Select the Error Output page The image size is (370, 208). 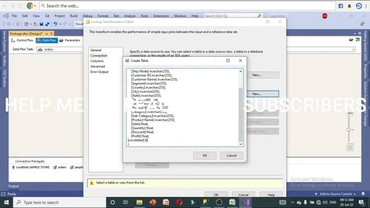(x=99, y=72)
